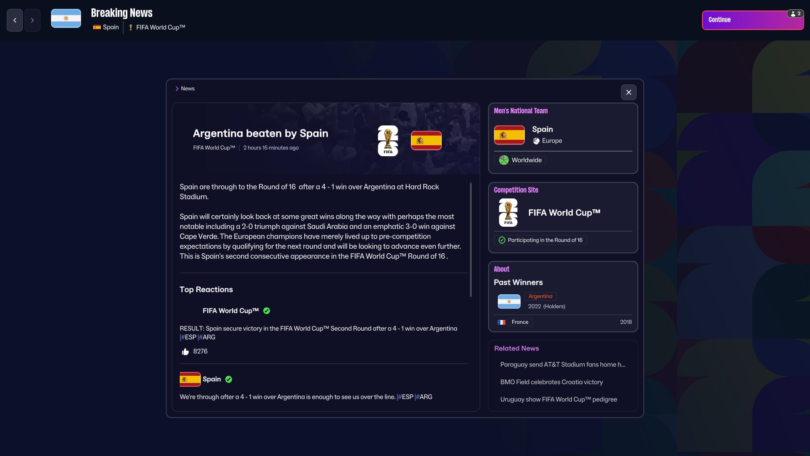
Task: Open Spain team name in Men's National Team card
Action: coord(543,130)
